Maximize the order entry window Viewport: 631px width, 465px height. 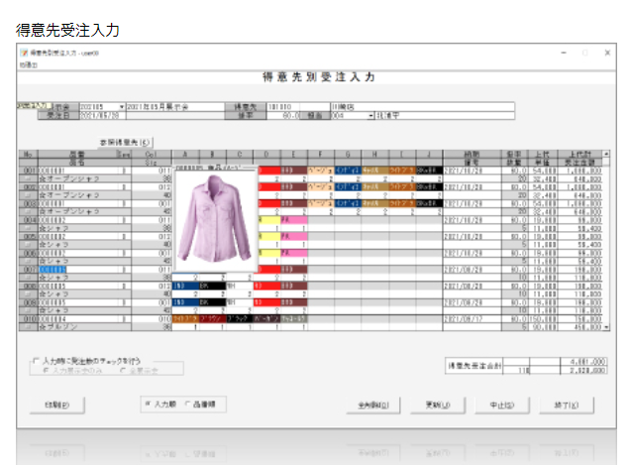tap(583, 53)
